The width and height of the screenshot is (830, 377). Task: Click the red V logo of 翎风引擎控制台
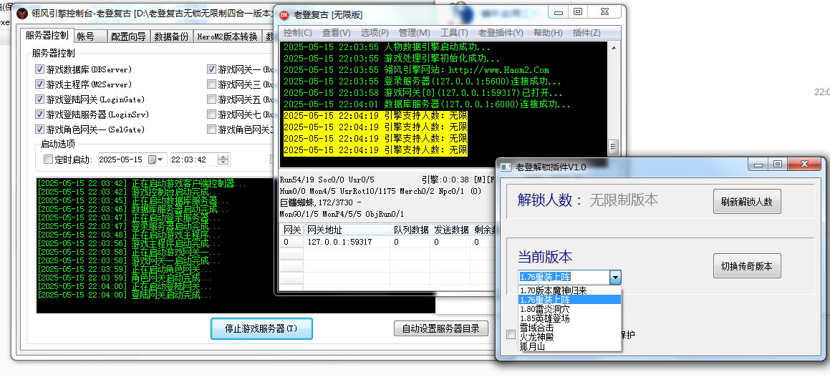click(22, 13)
